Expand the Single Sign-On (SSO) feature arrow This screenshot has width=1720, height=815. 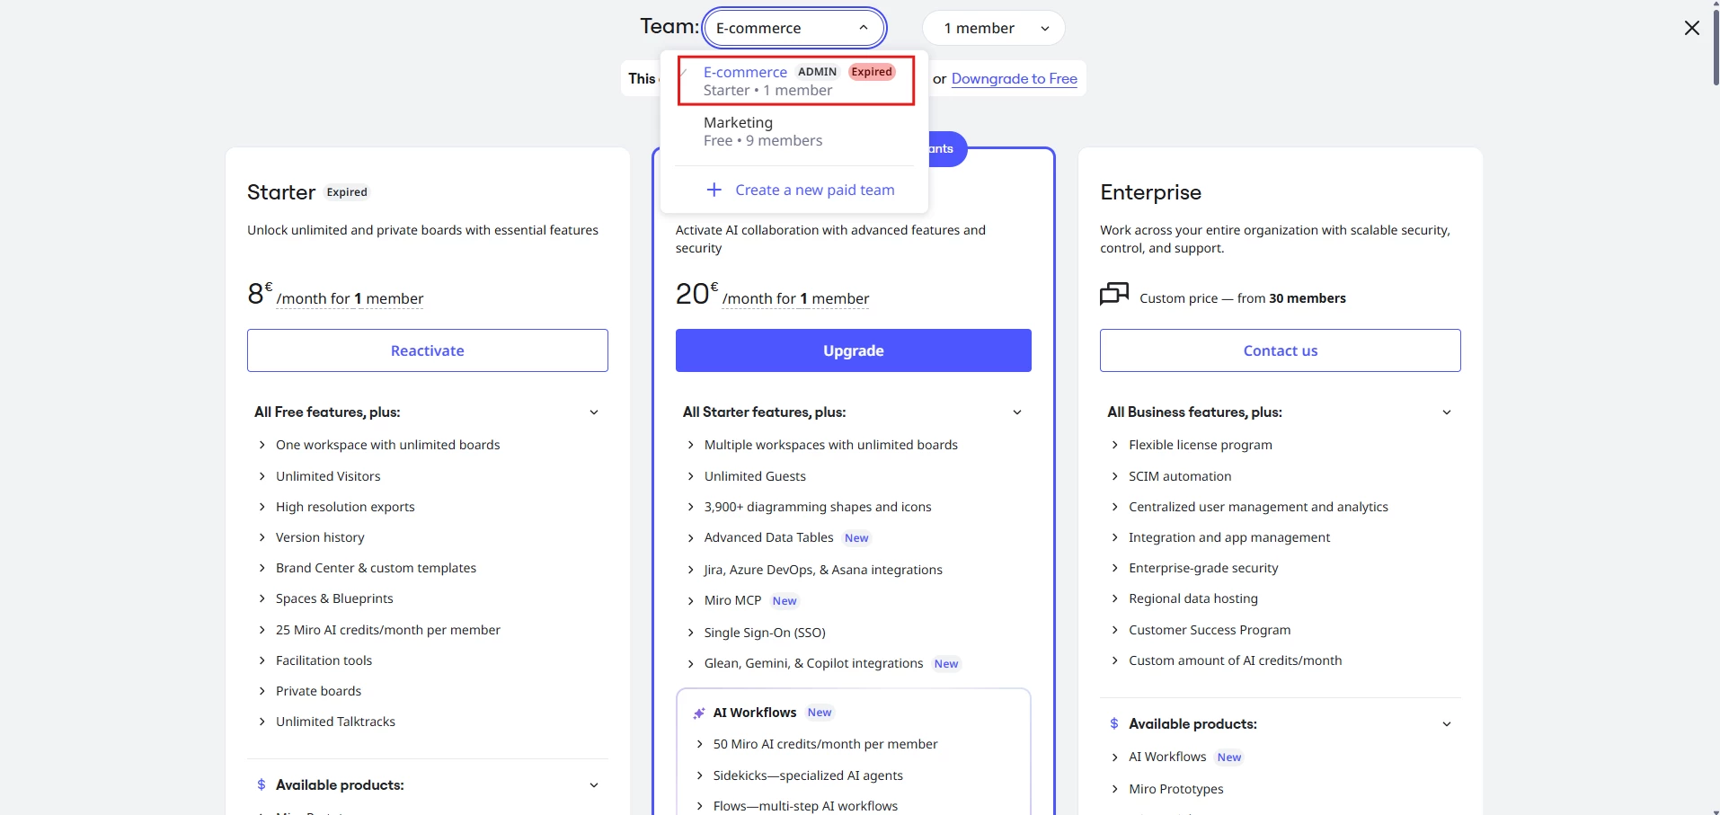click(690, 633)
